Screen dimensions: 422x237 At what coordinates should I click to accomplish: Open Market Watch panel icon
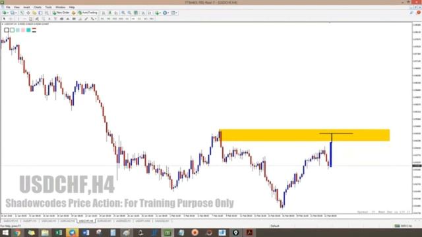pyautogui.click(x=22, y=13)
